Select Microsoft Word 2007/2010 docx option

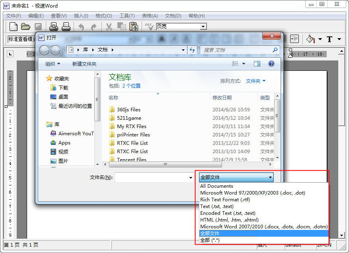[x=264, y=226]
